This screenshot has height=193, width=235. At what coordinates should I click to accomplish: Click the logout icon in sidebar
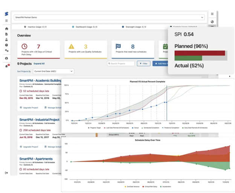(6, 173)
